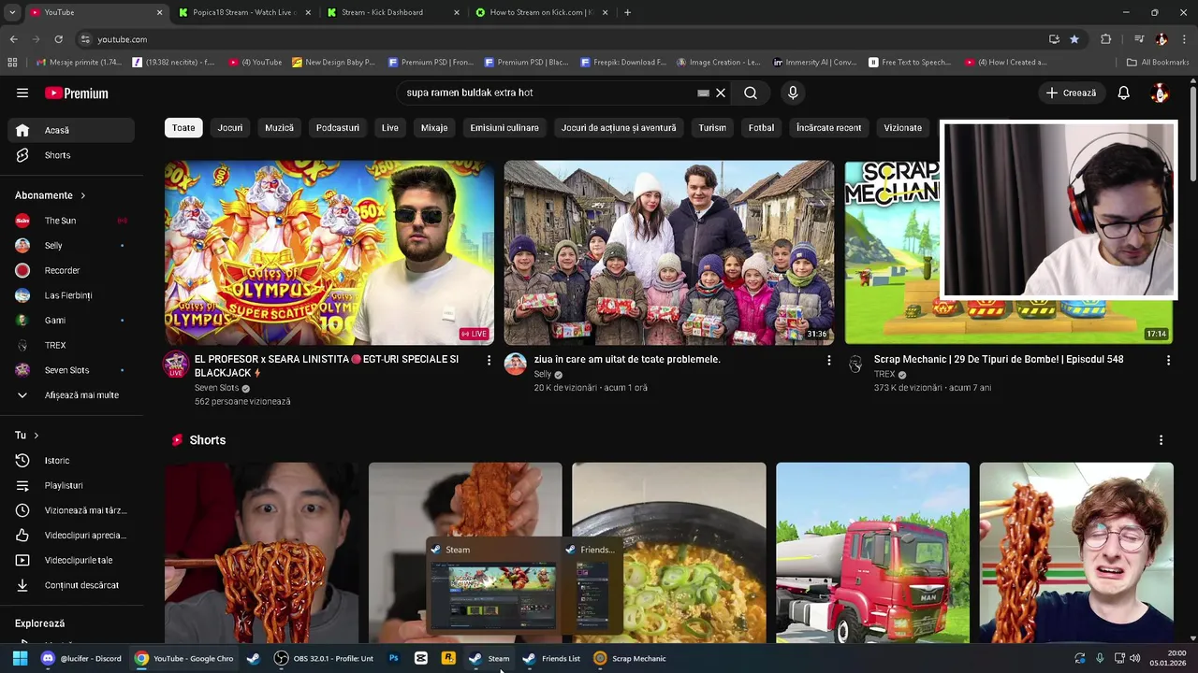Open Vizionează mai târziu list
Image resolution: width=1198 pixels, height=673 pixels.
71,510
